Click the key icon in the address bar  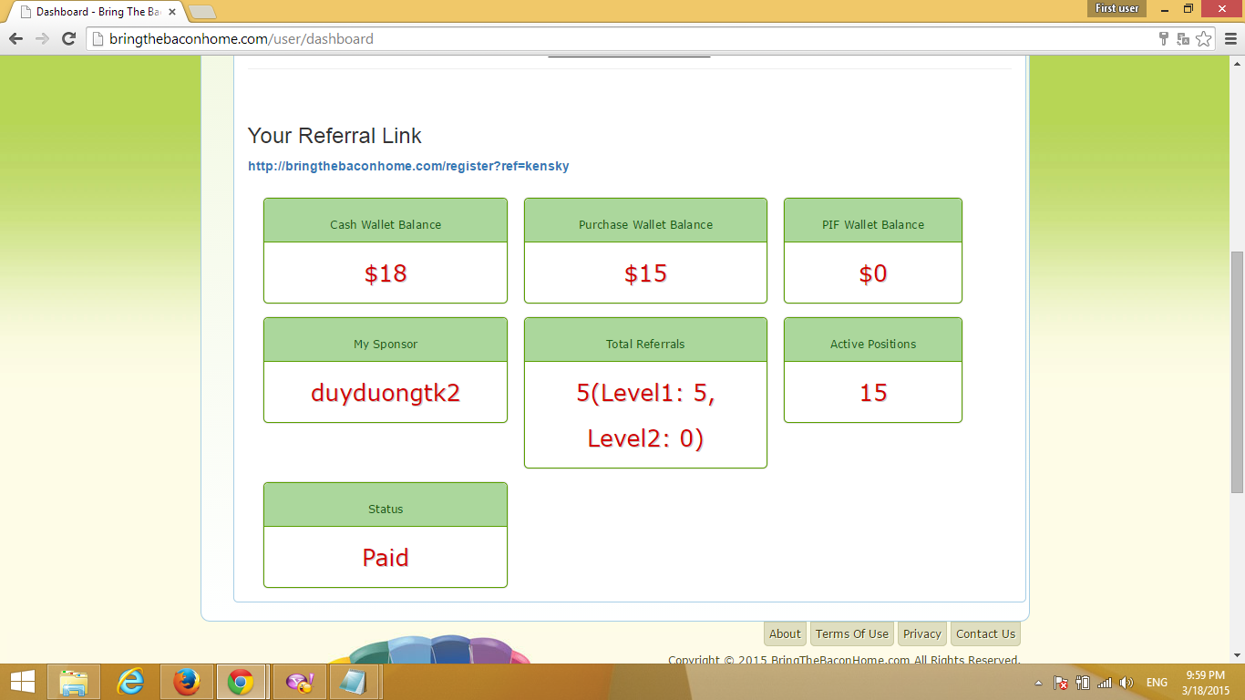[1165, 39]
